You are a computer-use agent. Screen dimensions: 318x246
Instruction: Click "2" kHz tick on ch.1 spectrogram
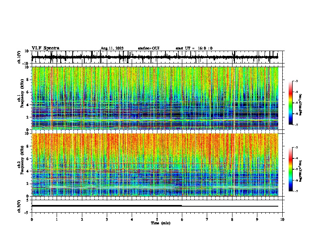(x=28, y=117)
